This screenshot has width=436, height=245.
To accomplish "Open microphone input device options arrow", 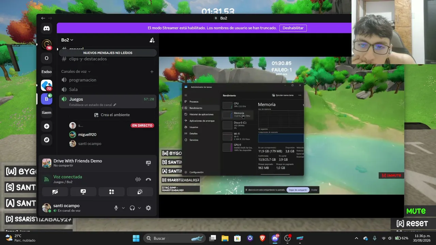I will pyautogui.click(x=123, y=208).
